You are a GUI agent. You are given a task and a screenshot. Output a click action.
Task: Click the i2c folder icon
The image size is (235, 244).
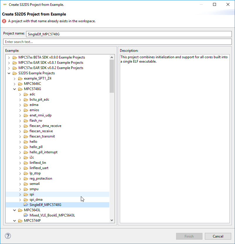coord(26,157)
